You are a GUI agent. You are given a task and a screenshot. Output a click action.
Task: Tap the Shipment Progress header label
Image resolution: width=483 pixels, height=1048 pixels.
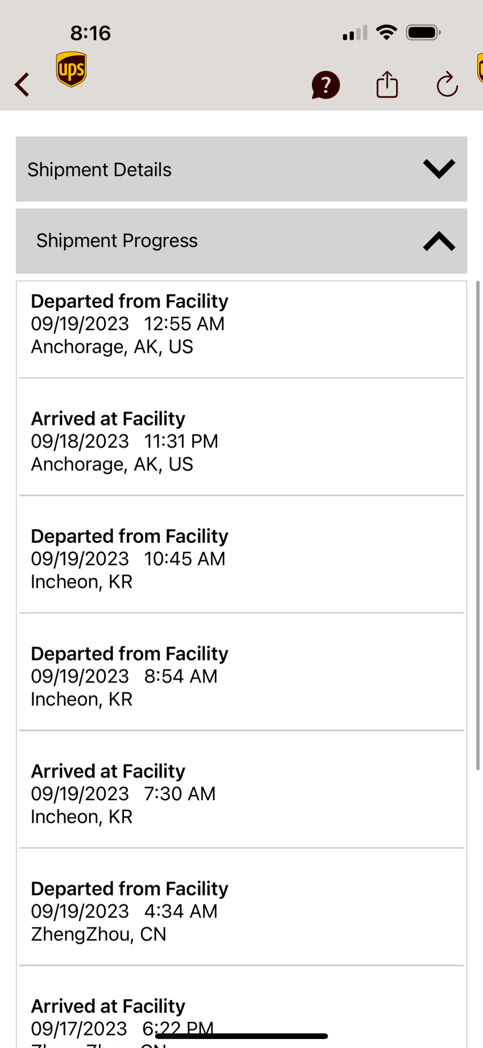click(117, 241)
